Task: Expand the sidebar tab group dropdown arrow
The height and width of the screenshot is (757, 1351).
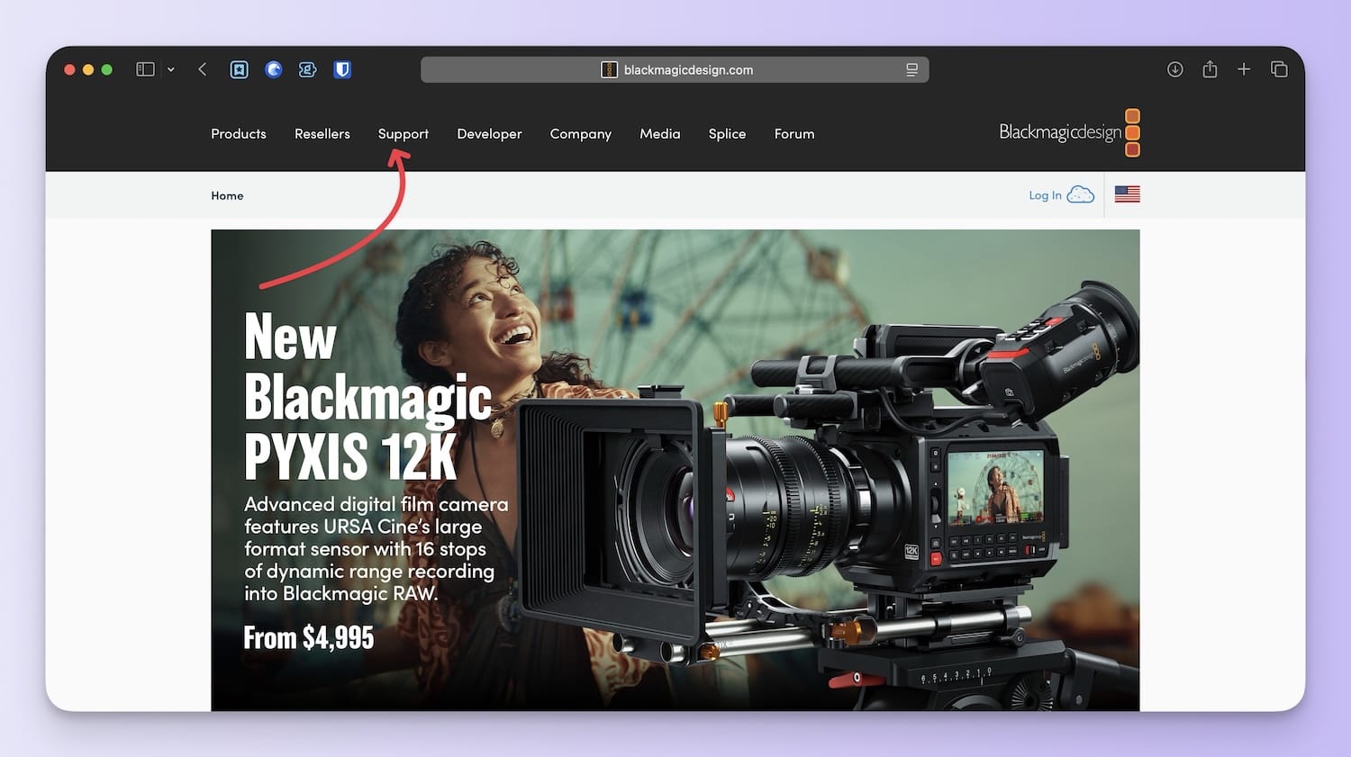Action: coord(171,69)
